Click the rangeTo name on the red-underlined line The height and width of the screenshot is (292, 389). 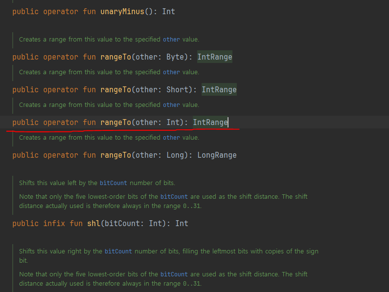[x=115, y=123]
